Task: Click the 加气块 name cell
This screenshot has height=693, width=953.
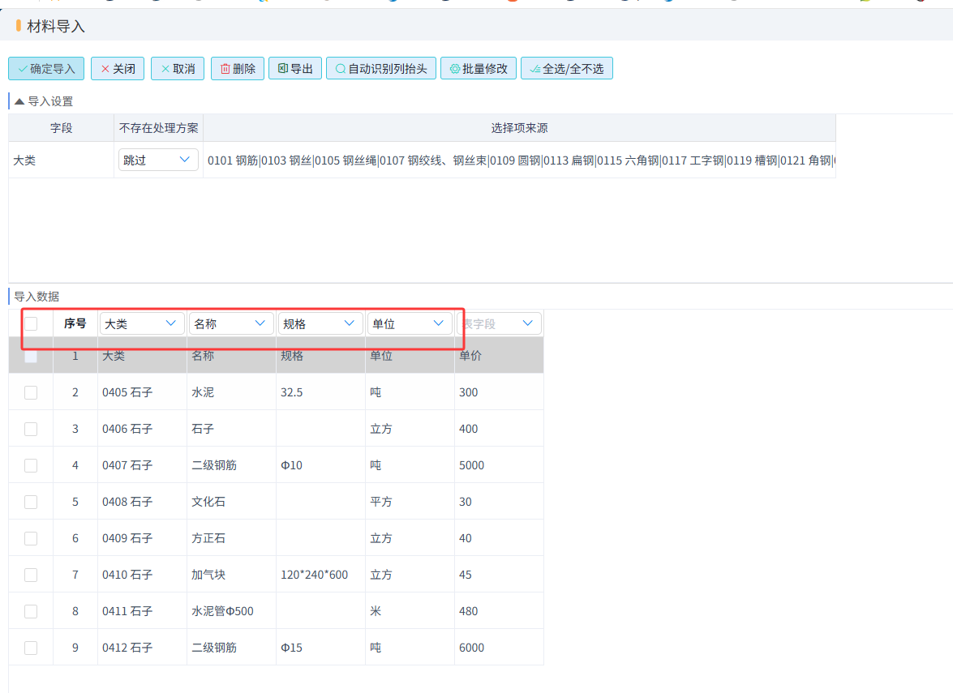Action: [232, 575]
